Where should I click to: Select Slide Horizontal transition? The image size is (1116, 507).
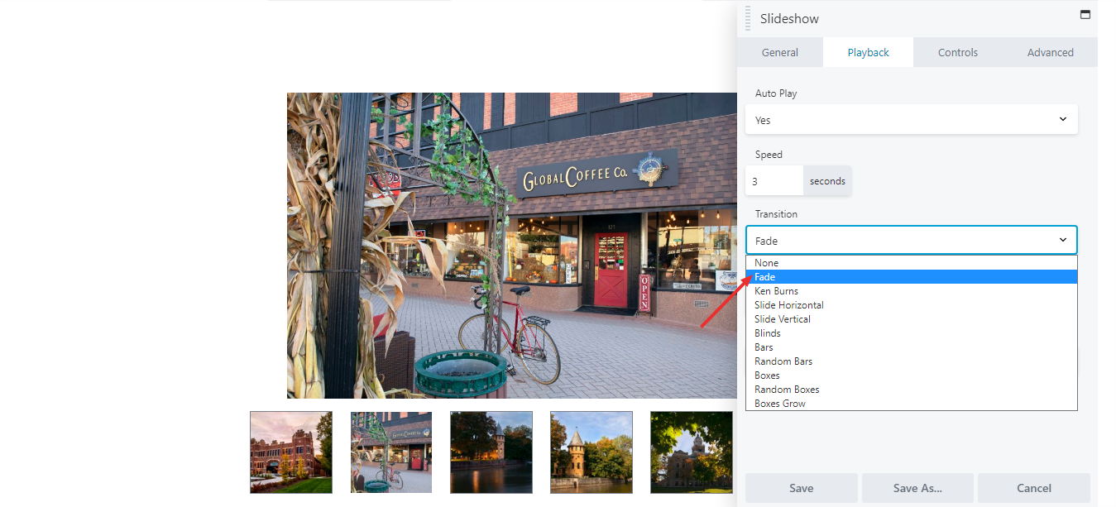(x=912, y=305)
